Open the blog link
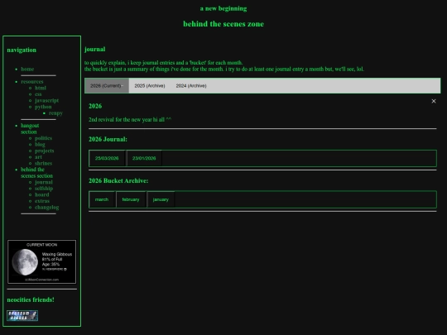This screenshot has height=335, width=447. [40, 145]
